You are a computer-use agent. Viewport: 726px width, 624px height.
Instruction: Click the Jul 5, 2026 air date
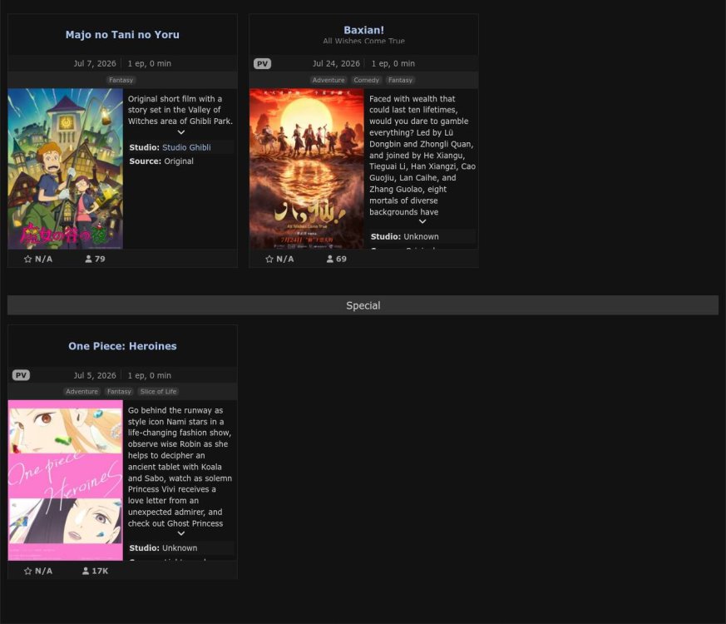pos(95,375)
